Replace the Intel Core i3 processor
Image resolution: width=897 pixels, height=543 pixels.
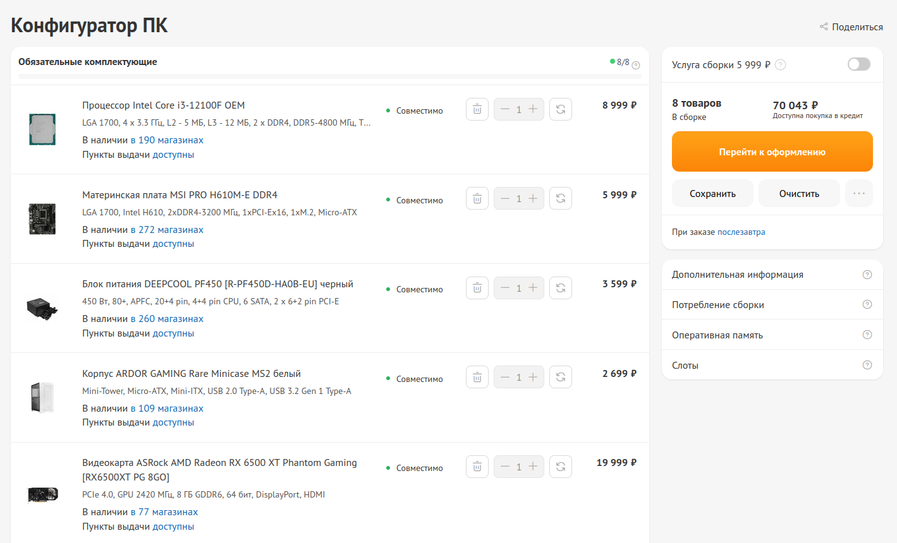[561, 109]
